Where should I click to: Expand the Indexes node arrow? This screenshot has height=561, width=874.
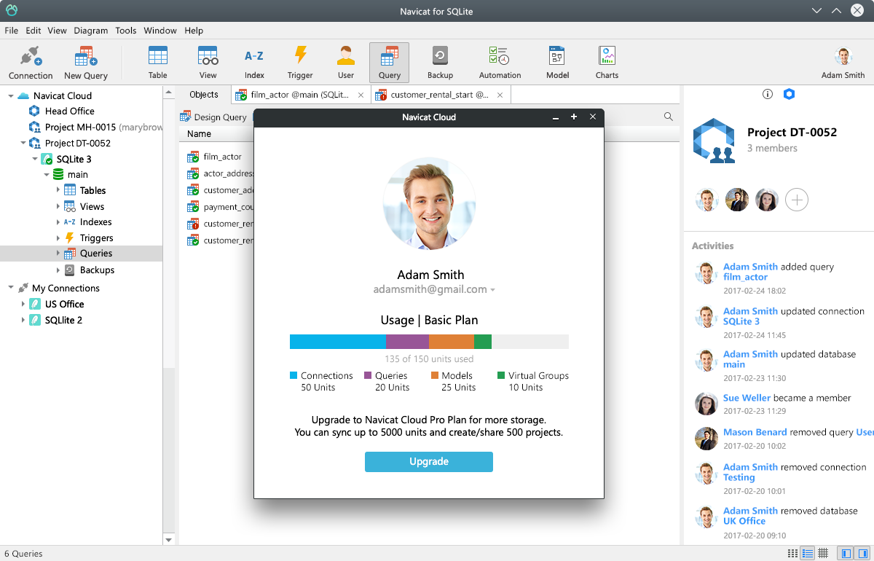tap(58, 222)
